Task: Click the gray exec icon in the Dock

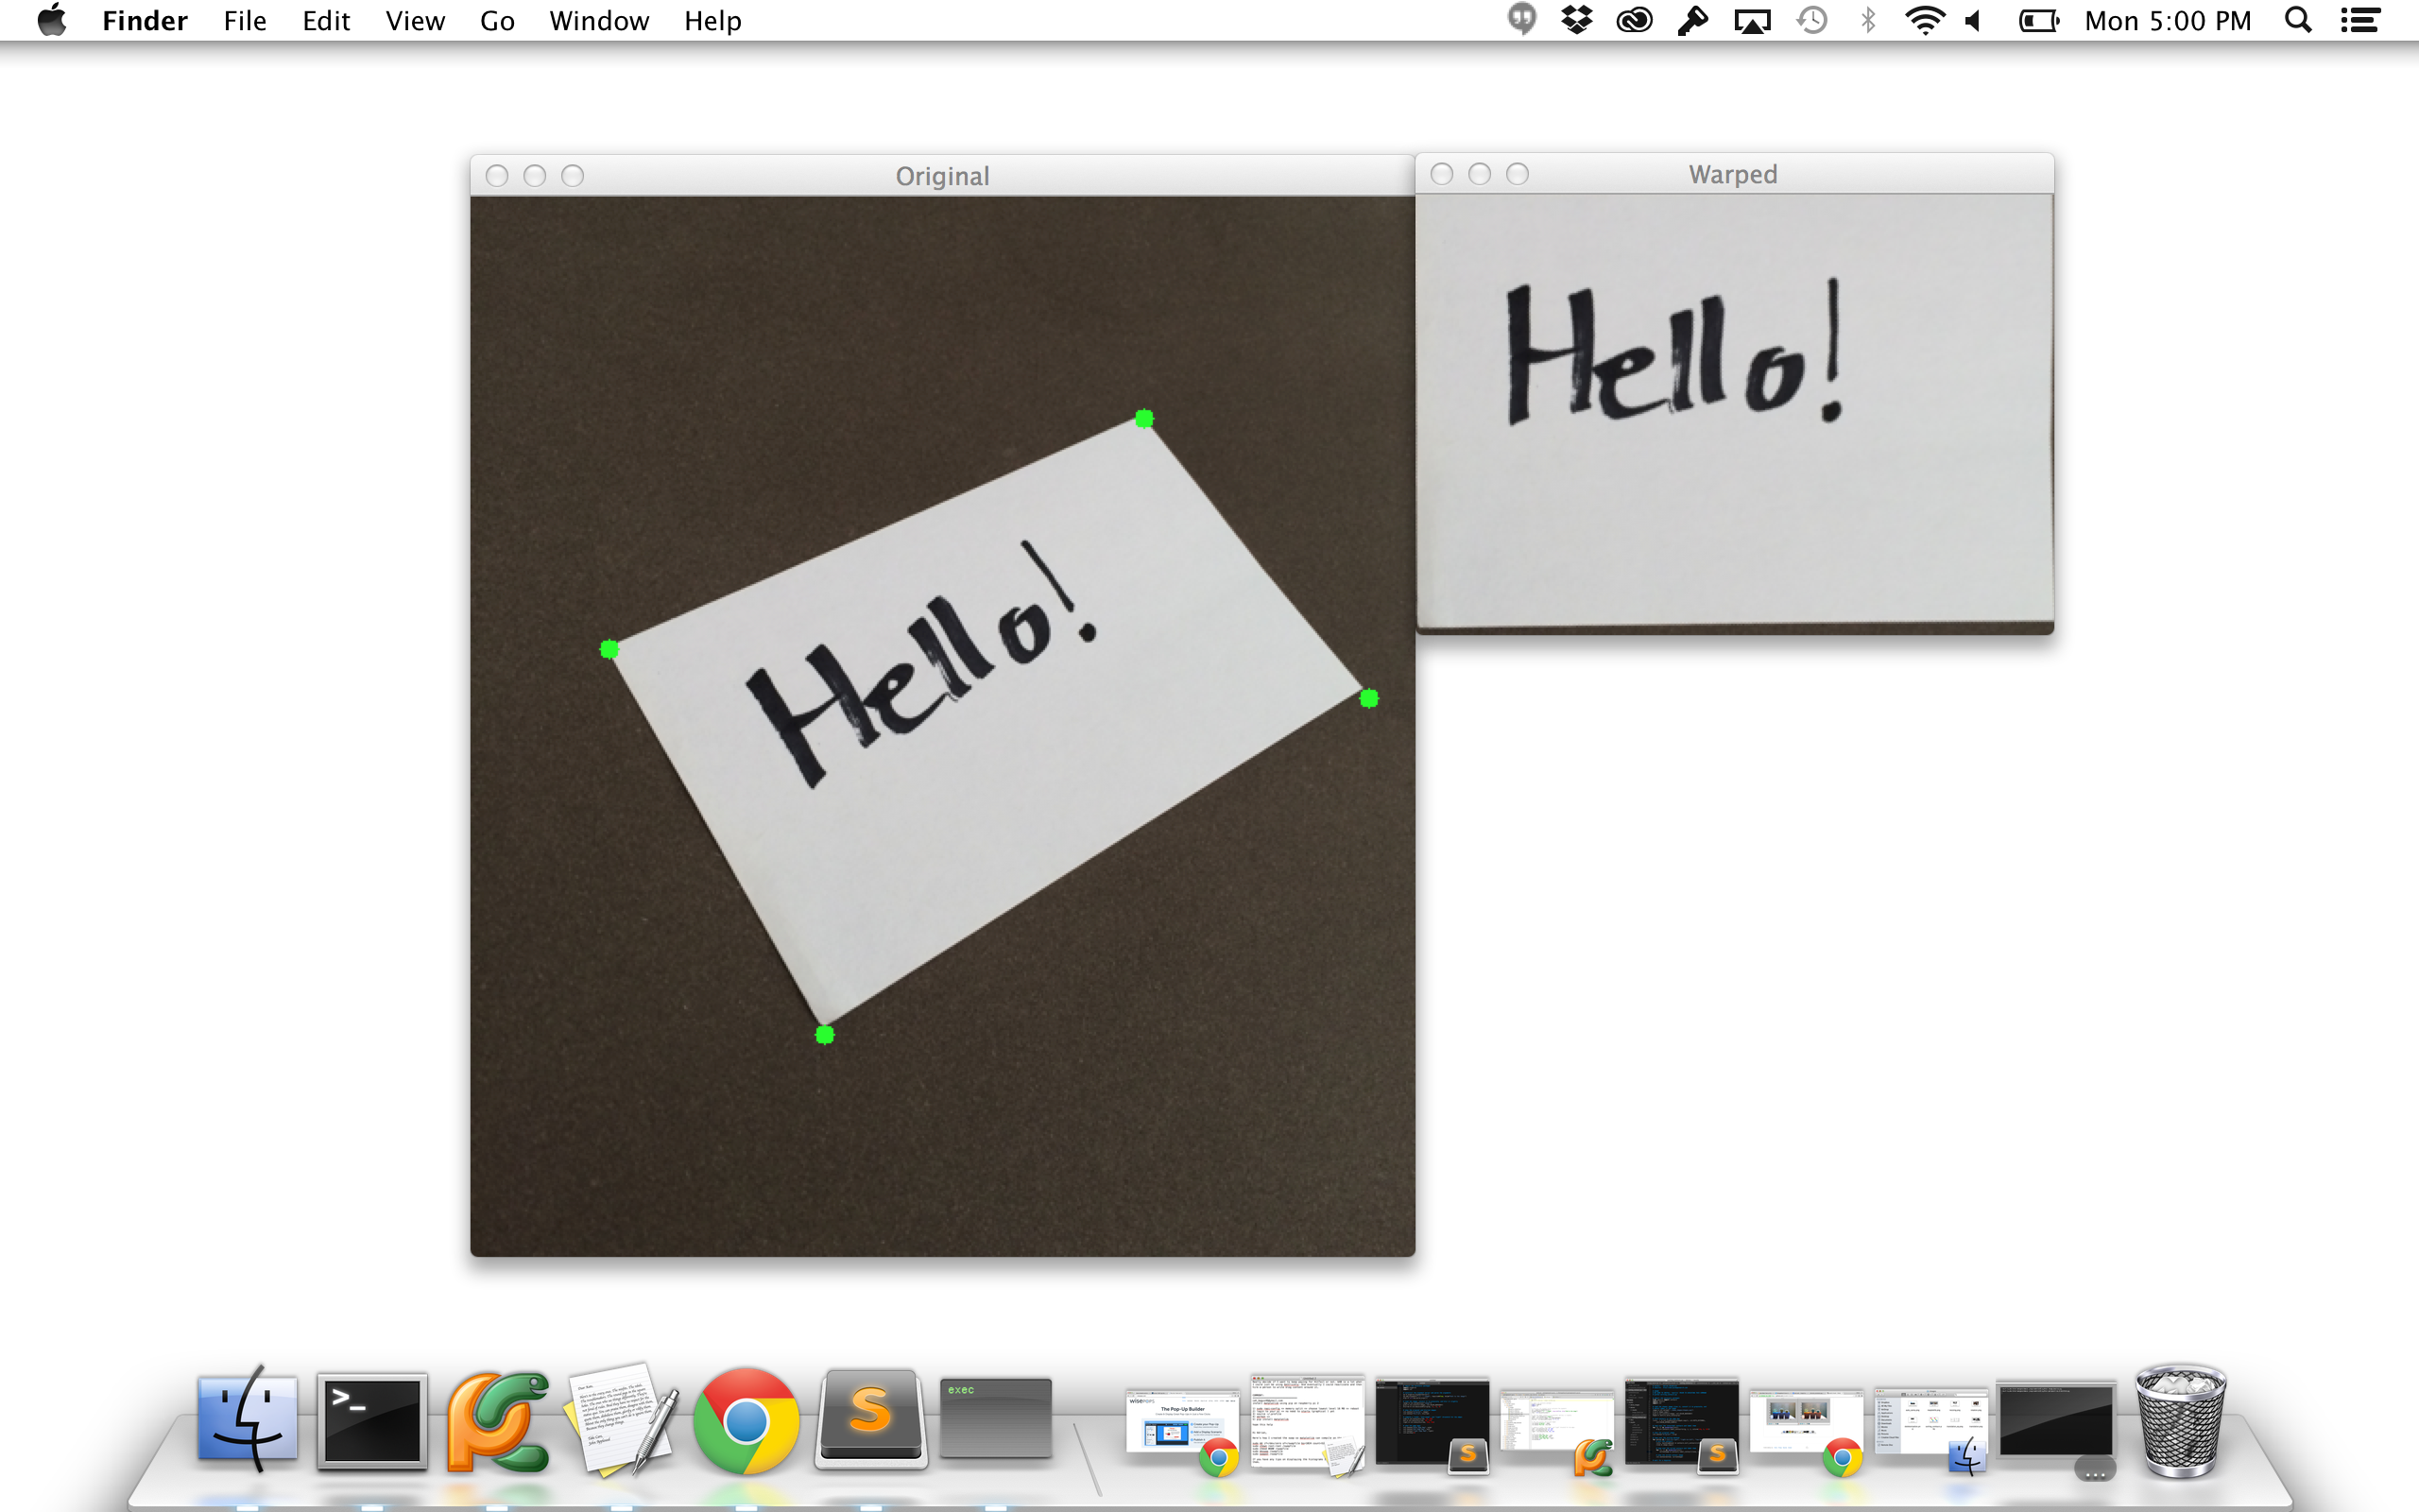Action: pyautogui.click(x=996, y=1418)
